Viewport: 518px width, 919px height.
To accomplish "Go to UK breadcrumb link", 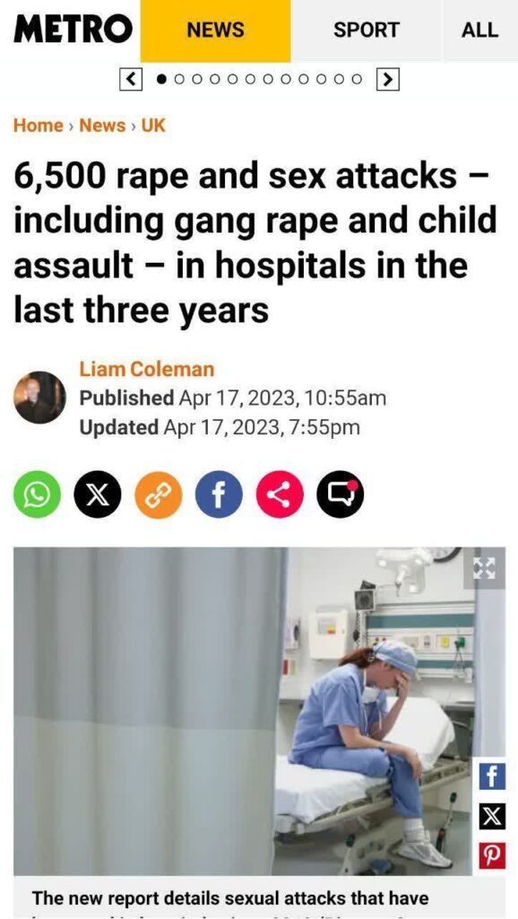I will point(153,126).
